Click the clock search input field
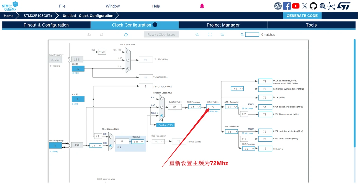The width and height of the screenshot is (358, 185). point(252,34)
